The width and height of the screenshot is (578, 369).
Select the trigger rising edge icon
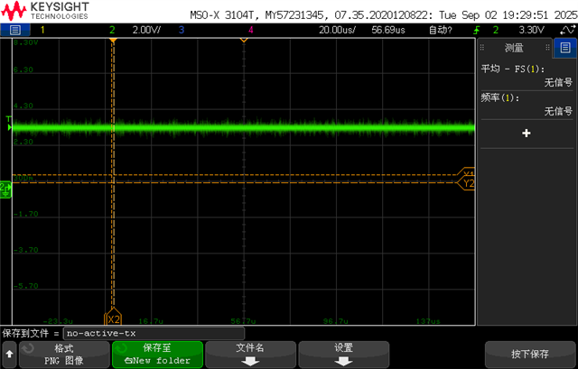[x=477, y=30]
